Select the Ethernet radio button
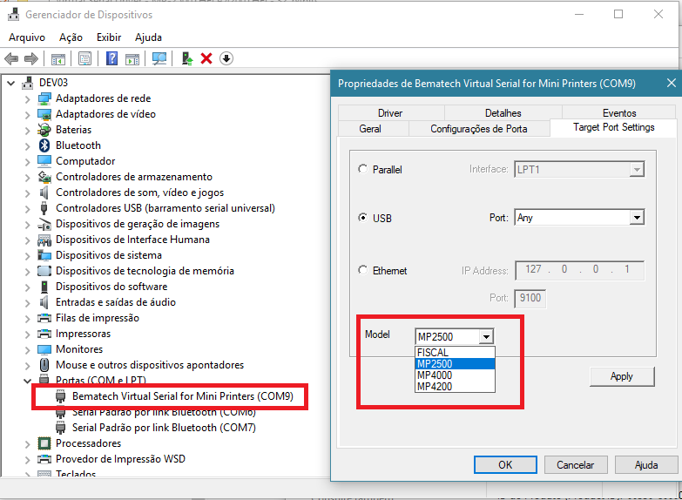Screen dimensions: 682x500 362,270
